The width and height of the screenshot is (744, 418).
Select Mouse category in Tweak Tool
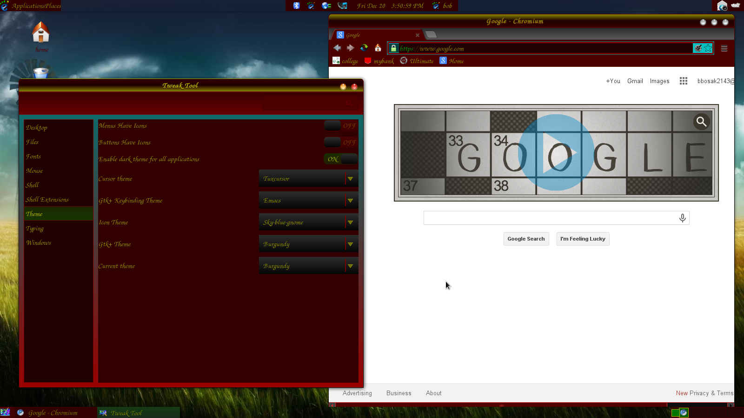[x=59, y=170]
